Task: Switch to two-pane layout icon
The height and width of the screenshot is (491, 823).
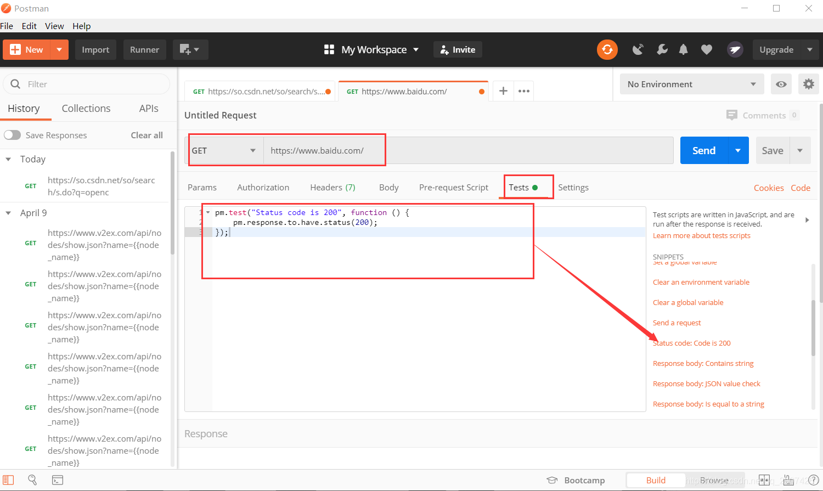Action: tap(764, 480)
